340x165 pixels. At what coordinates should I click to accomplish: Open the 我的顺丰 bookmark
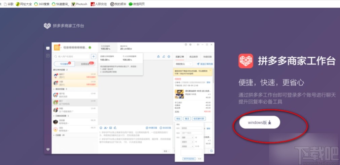coord(118,4)
